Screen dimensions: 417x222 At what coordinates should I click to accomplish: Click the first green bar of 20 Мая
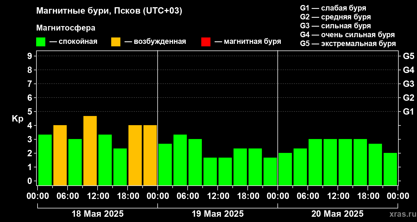(x=285, y=169)
